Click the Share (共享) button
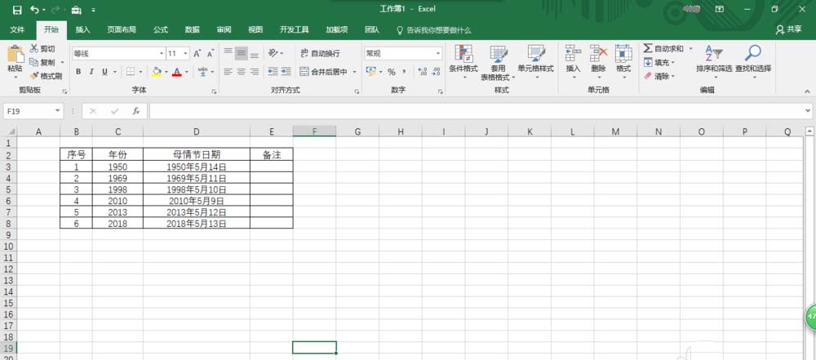816x360 pixels. click(788, 29)
